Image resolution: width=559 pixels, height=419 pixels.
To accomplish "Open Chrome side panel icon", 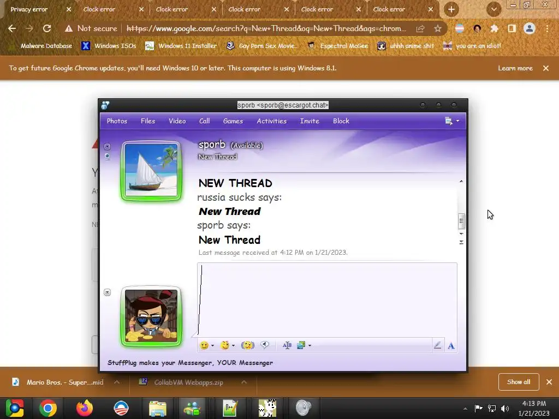I will point(512,28).
